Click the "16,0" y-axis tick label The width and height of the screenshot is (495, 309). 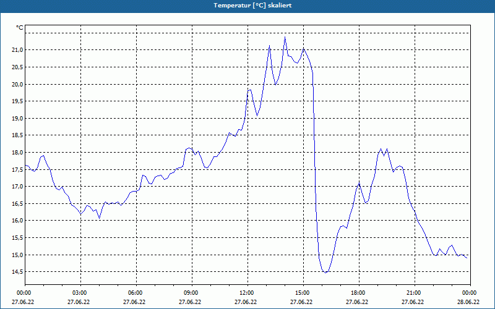[18, 221]
